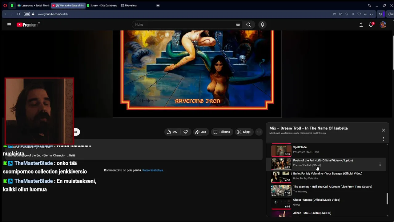Take a snapshot with the camera icon
The width and height of the screenshot is (394, 222).
point(340,14)
